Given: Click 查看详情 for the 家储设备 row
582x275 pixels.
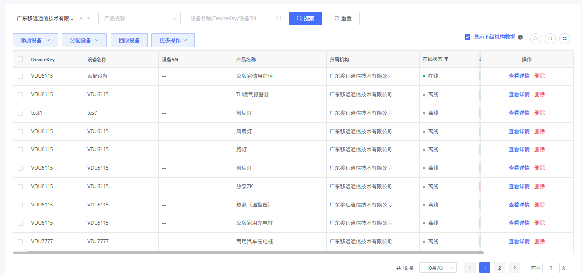Looking at the screenshot, I should pos(519,76).
